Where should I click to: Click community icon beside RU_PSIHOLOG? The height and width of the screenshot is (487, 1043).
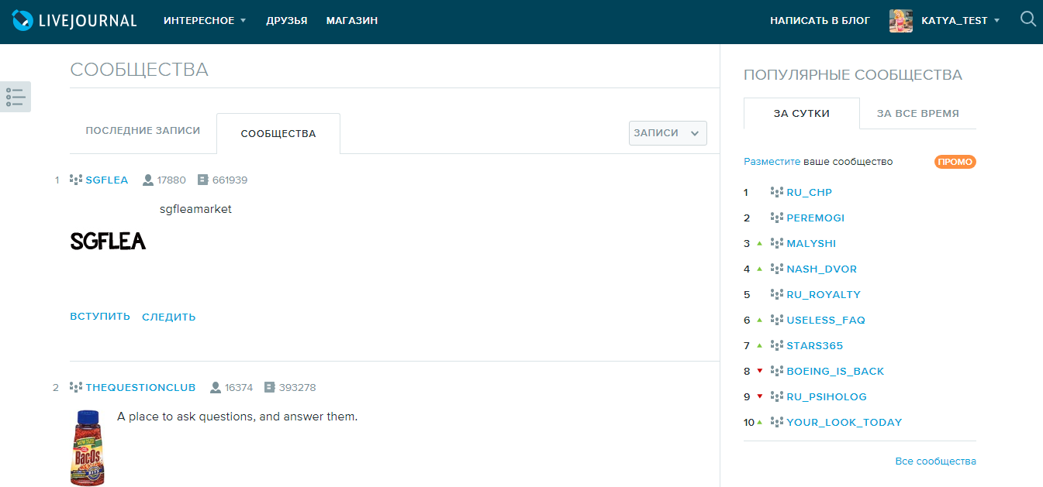pos(777,396)
